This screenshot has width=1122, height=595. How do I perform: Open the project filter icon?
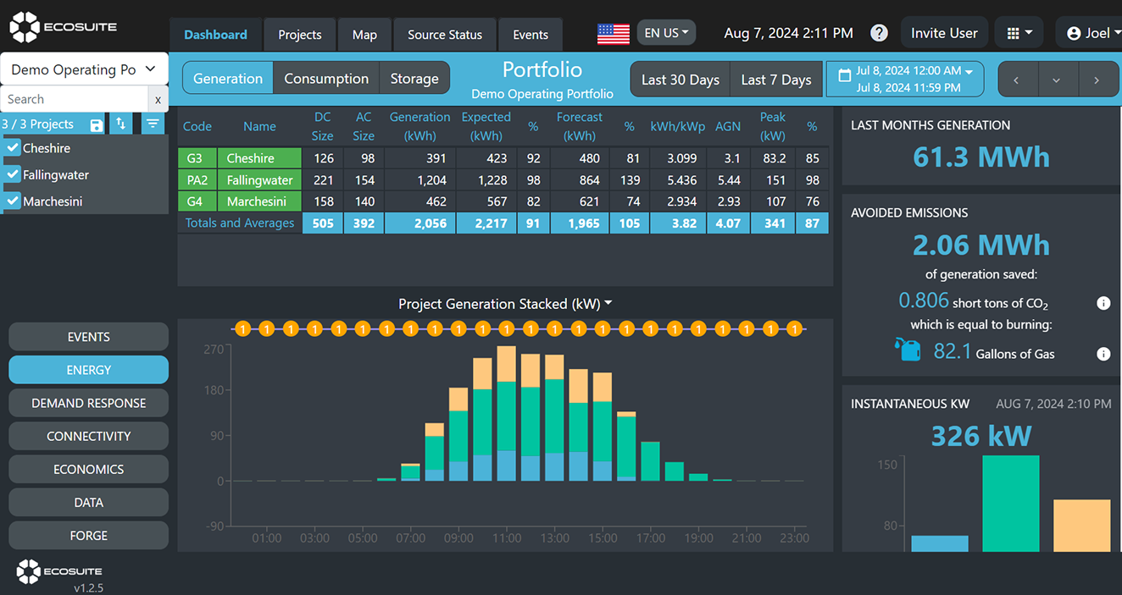point(153,124)
